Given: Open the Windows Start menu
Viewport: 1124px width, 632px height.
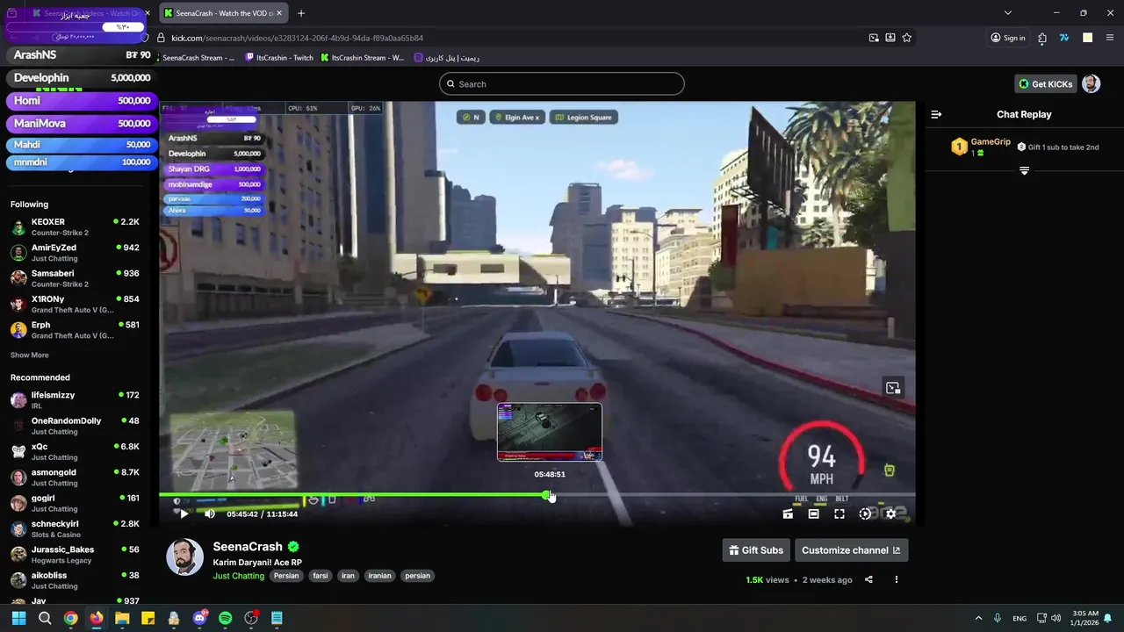Looking at the screenshot, I should [18, 618].
